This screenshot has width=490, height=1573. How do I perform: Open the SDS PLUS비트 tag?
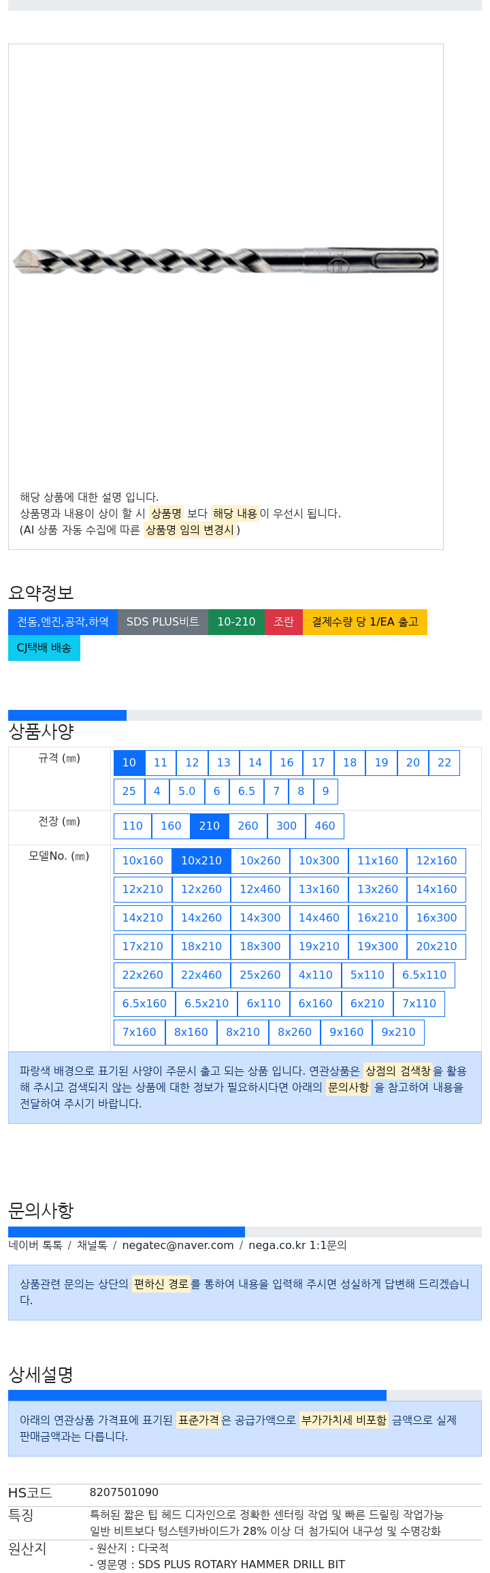coord(163,622)
